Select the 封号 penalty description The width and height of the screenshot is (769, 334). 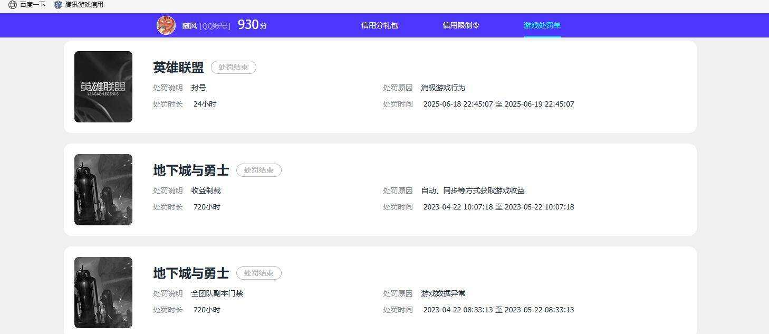(x=199, y=88)
